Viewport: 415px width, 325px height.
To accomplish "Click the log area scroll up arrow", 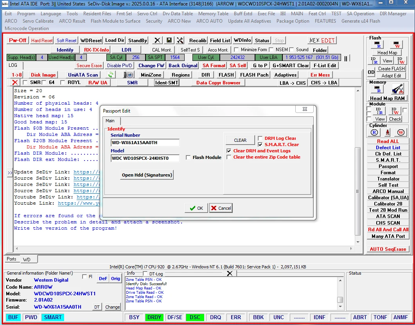I will [358, 91].
